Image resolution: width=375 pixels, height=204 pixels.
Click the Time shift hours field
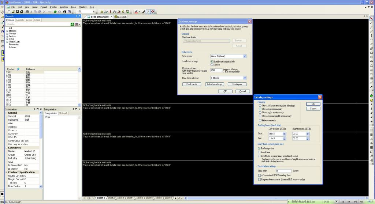coord(283,171)
